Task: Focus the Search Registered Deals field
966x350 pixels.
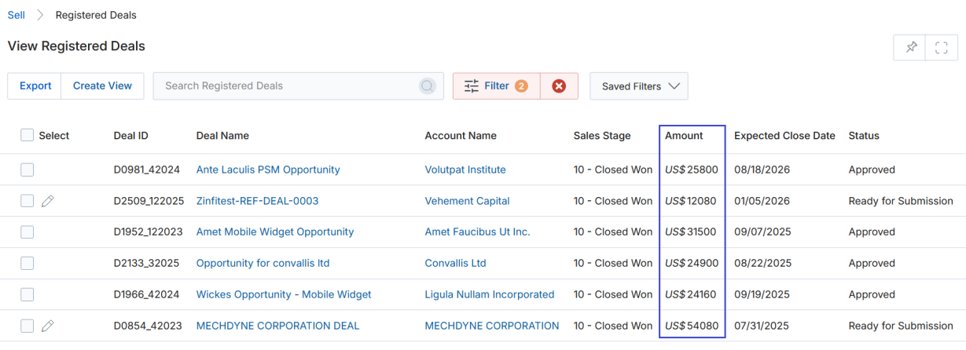Action: 298,86
